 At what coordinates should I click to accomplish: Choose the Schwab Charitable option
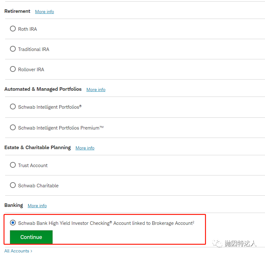(13, 185)
